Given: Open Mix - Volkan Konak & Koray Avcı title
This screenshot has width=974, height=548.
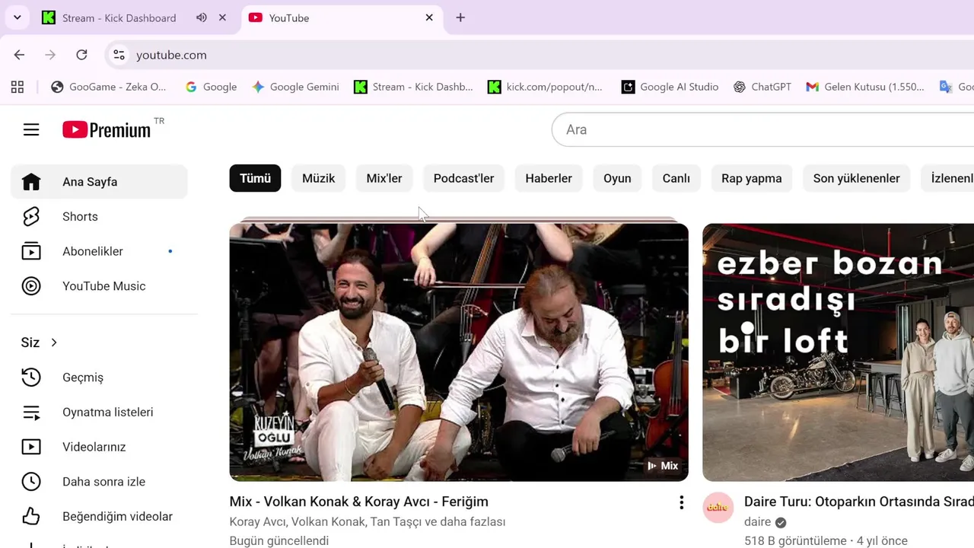Looking at the screenshot, I should click(359, 502).
